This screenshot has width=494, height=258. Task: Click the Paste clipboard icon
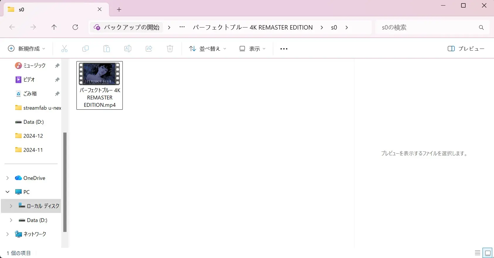point(107,49)
